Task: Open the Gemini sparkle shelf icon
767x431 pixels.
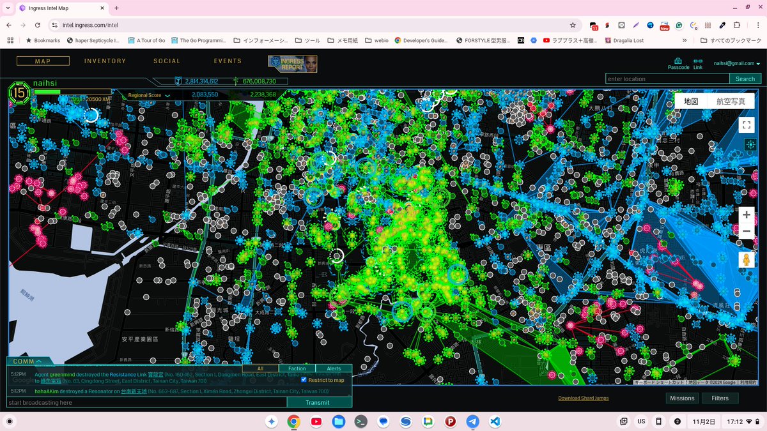Action: click(271, 421)
